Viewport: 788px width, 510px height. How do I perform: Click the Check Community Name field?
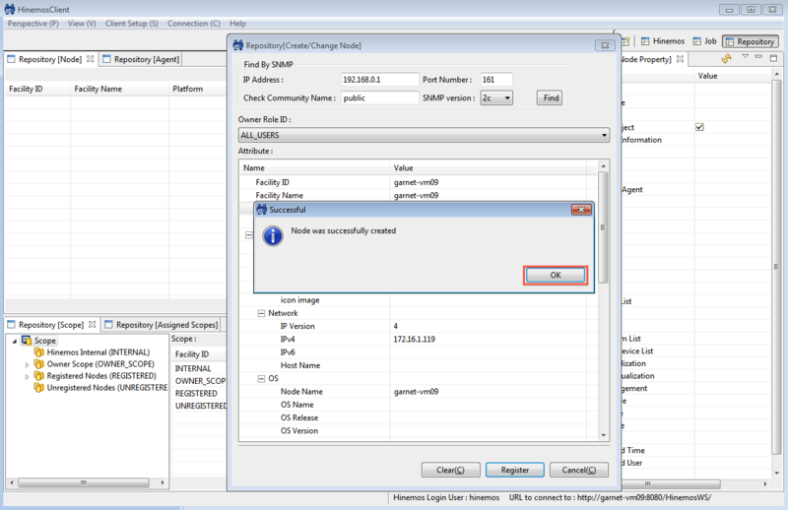[x=380, y=98]
